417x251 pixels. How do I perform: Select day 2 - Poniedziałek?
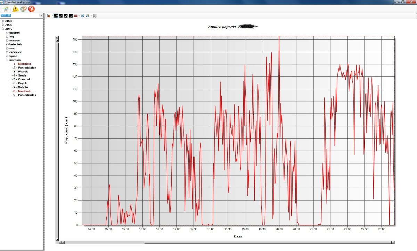(25, 68)
